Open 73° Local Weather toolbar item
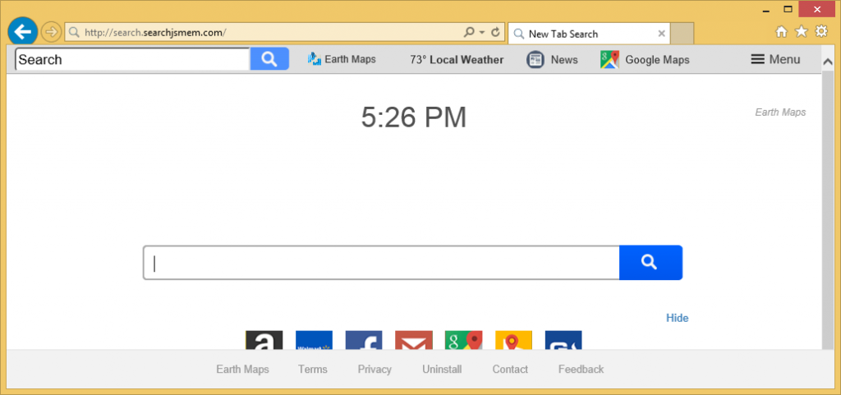 pyautogui.click(x=457, y=59)
